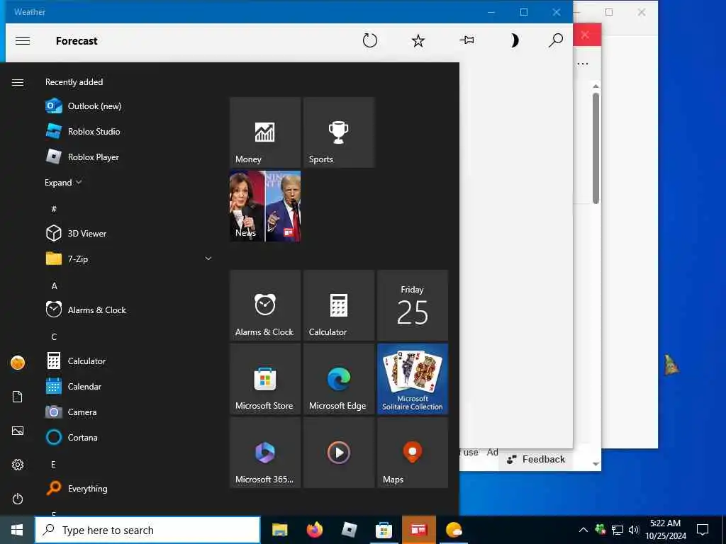Expand the 7-Zip folder chevron
The height and width of the screenshot is (544, 726).
[208, 259]
